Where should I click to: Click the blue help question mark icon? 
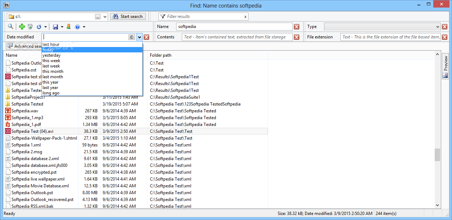click(77, 27)
